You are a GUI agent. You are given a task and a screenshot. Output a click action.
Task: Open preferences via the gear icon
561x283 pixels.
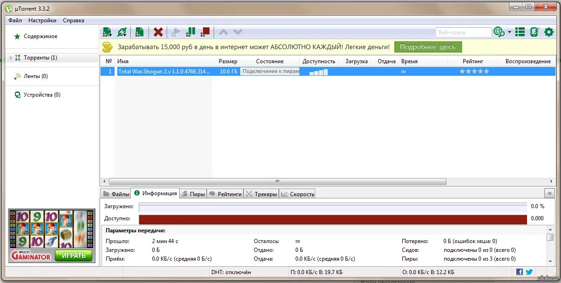pos(549,32)
